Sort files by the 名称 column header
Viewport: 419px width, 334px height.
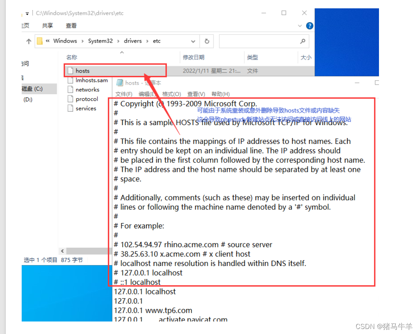72,57
